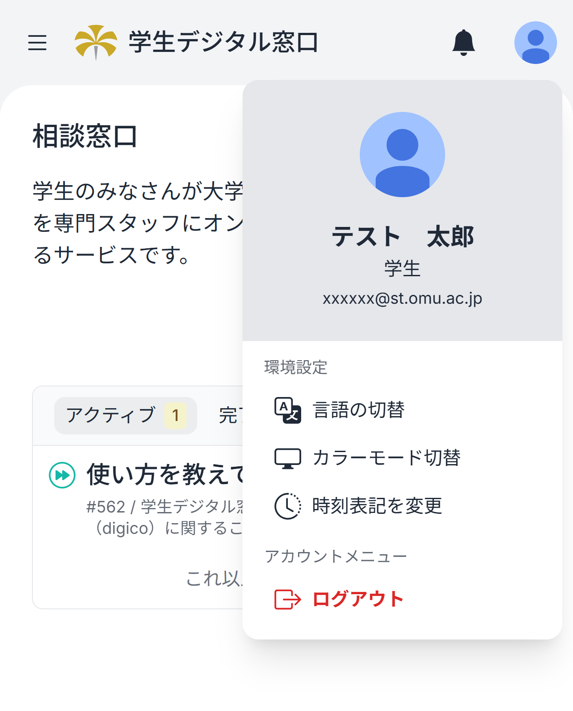This screenshot has width=573, height=711.
Task: Click the large profile picture in panel
Action: coord(402,155)
